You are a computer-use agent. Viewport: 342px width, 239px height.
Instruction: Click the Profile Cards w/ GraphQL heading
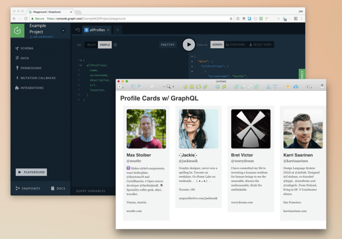point(159,99)
